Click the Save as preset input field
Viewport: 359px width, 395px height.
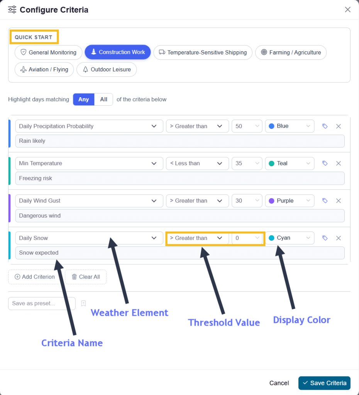tap(42, 304)
